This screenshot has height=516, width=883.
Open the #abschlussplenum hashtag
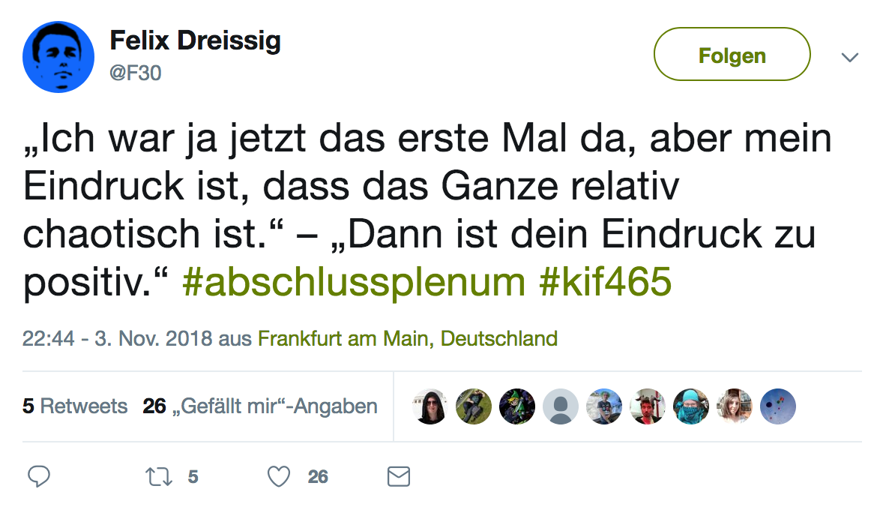(x=353, y=281)
